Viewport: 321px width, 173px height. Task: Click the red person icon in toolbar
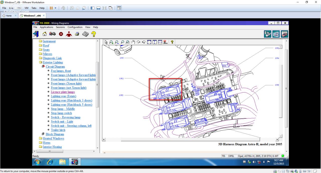(x=69, y=34)
